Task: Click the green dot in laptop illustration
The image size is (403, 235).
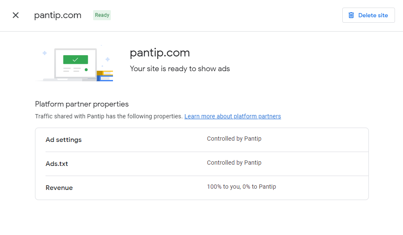Action: pos(86,69)
